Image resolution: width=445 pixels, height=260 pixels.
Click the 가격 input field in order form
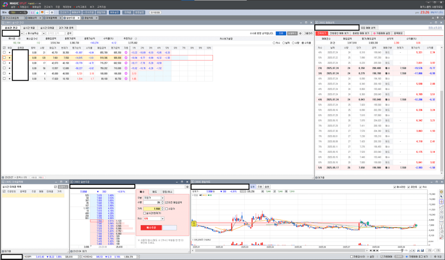151,209
